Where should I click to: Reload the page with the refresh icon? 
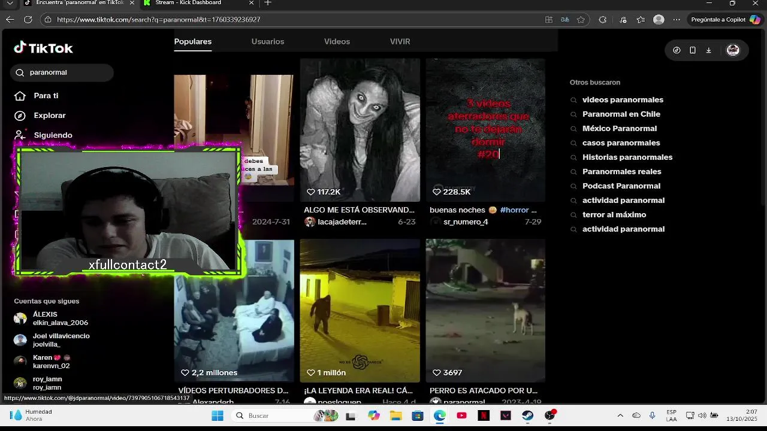pyautogui.click(x=28, y=20)
